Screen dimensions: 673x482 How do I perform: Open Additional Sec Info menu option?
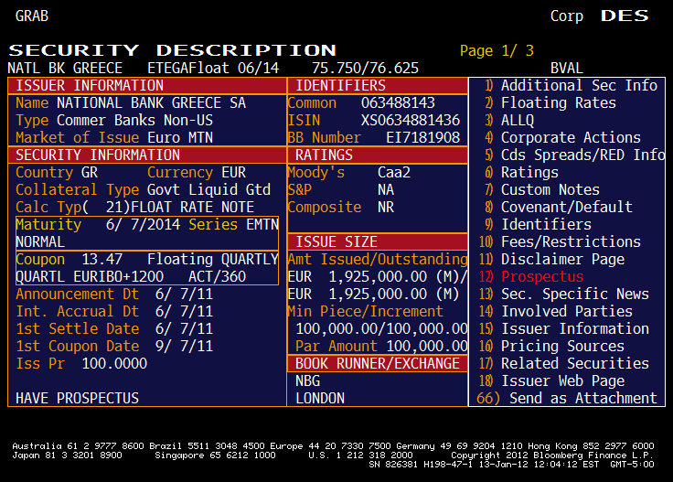pos(571,85)
